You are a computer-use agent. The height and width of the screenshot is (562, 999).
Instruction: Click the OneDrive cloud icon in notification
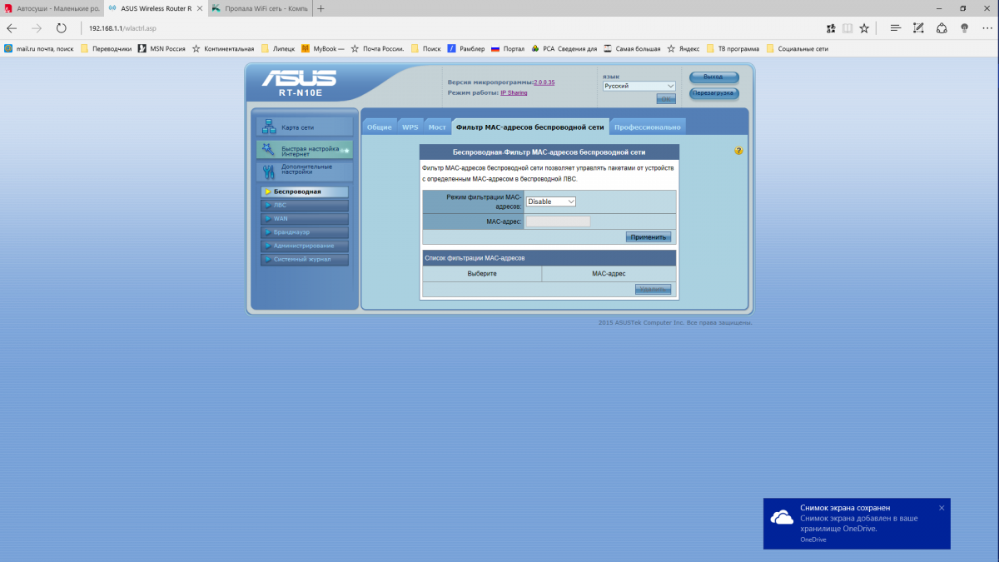[x=782, y=518]
